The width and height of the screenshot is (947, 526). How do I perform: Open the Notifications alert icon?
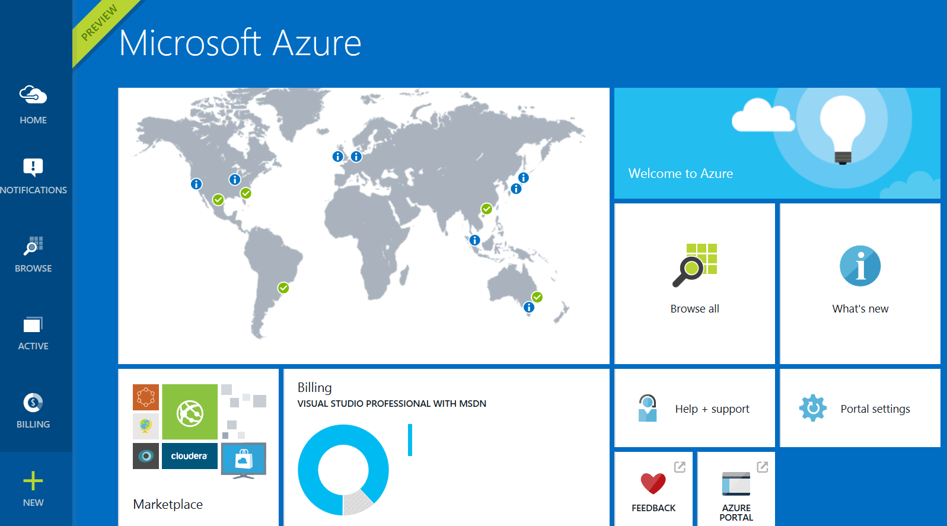click(33, 168)
